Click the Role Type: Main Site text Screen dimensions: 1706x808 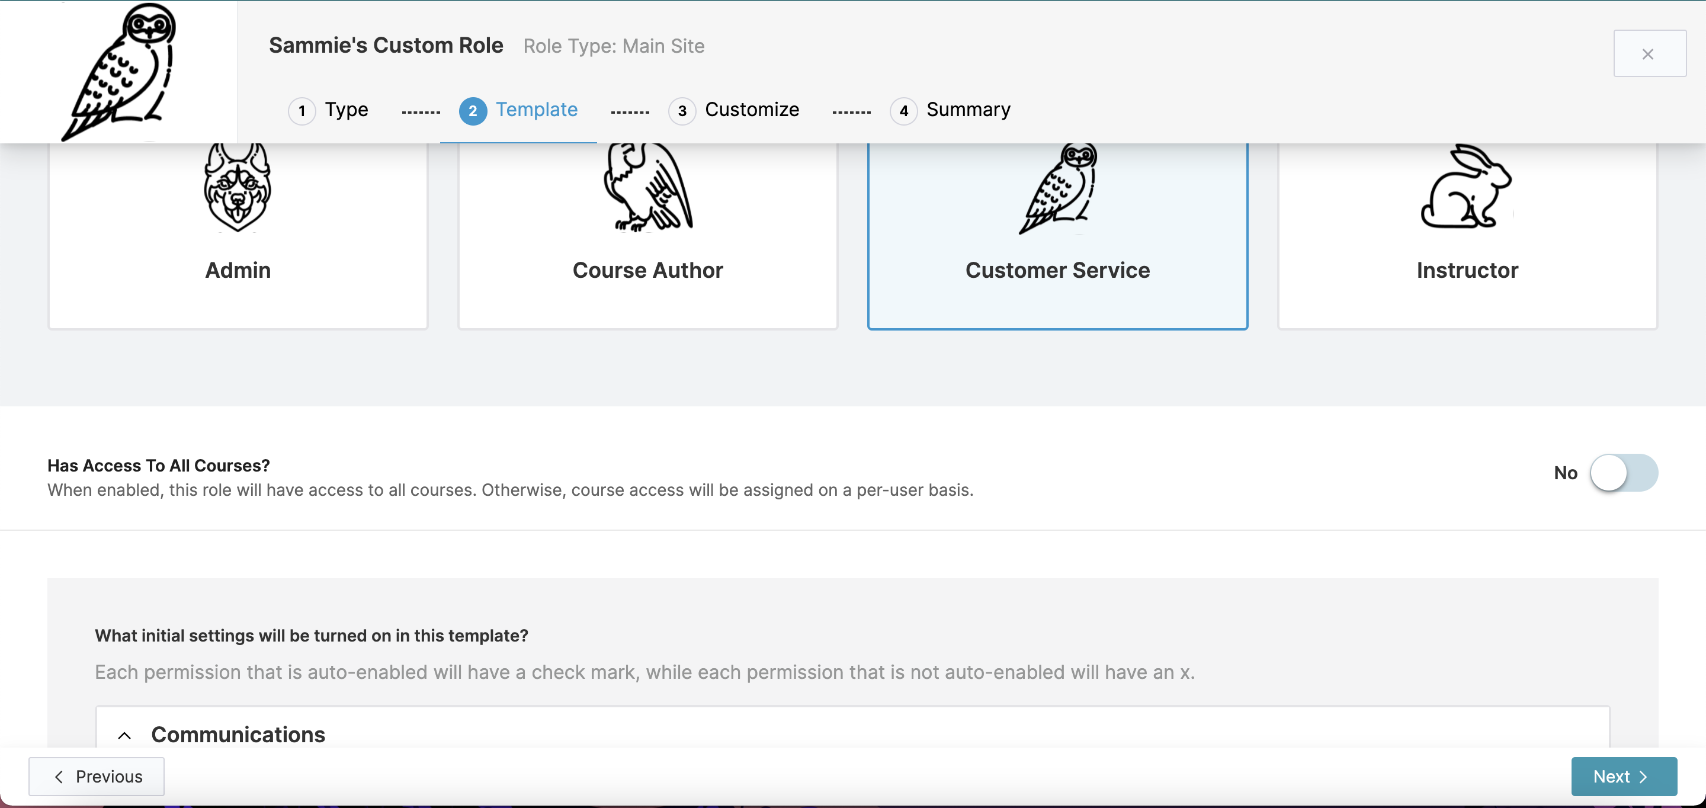point(614,46)
